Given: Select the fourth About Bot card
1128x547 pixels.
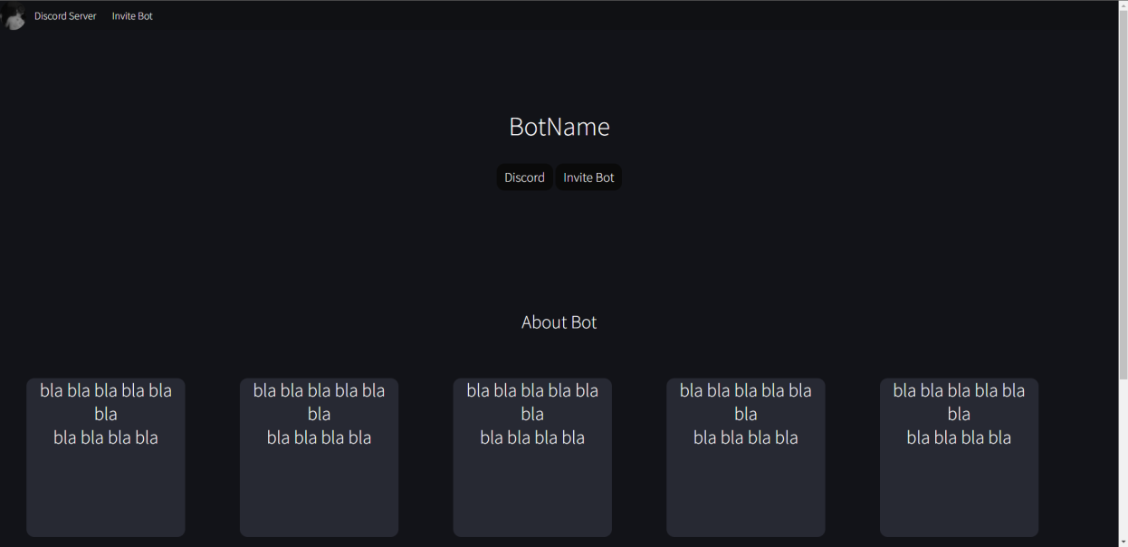Looking at the screenshot, I should pos(745,457).
